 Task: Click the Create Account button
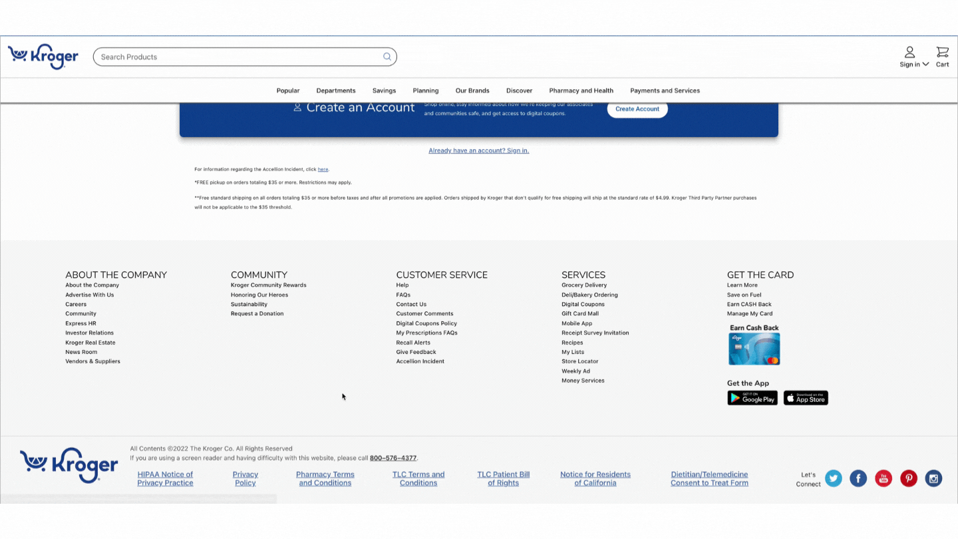(637, 109)
